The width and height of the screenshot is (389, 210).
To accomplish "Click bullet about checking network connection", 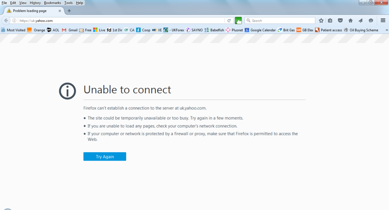I will coord(162,126).
